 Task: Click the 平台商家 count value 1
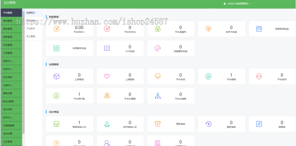pyautogui.click(x=231, y=75)
